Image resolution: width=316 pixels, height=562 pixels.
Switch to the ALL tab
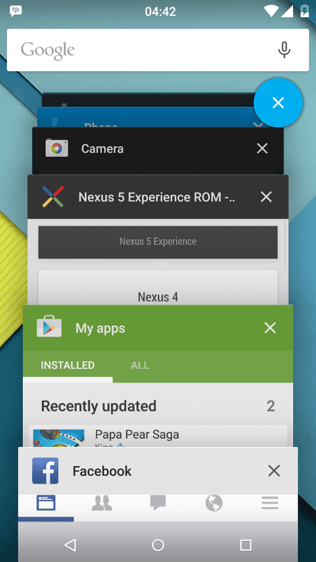tap(140, 365)
